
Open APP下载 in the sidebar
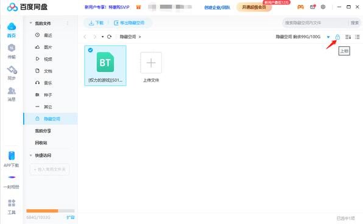pyautogui.click(x=12, y=159)
